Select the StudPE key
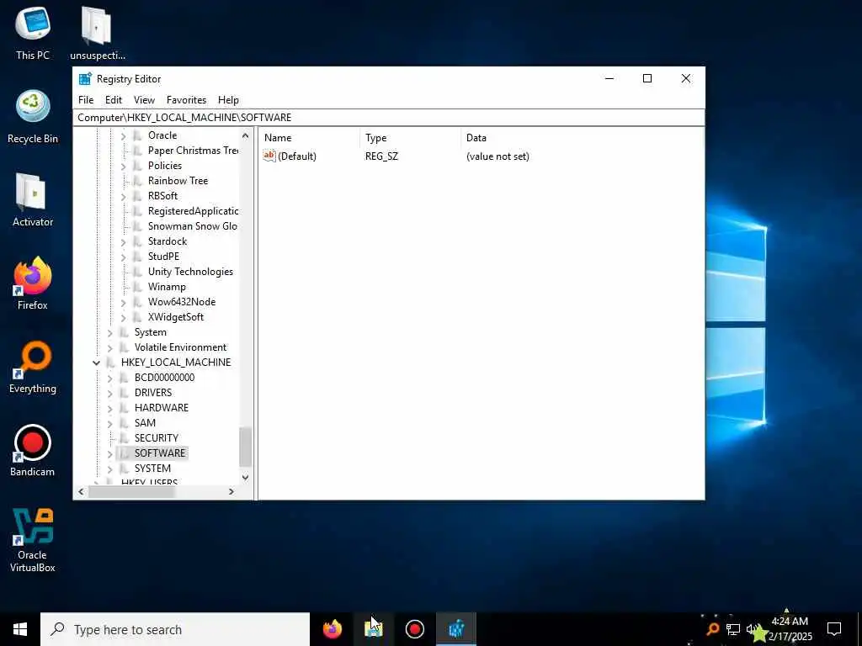The height and width of the screenshot is (646, 862). point(163,257)
